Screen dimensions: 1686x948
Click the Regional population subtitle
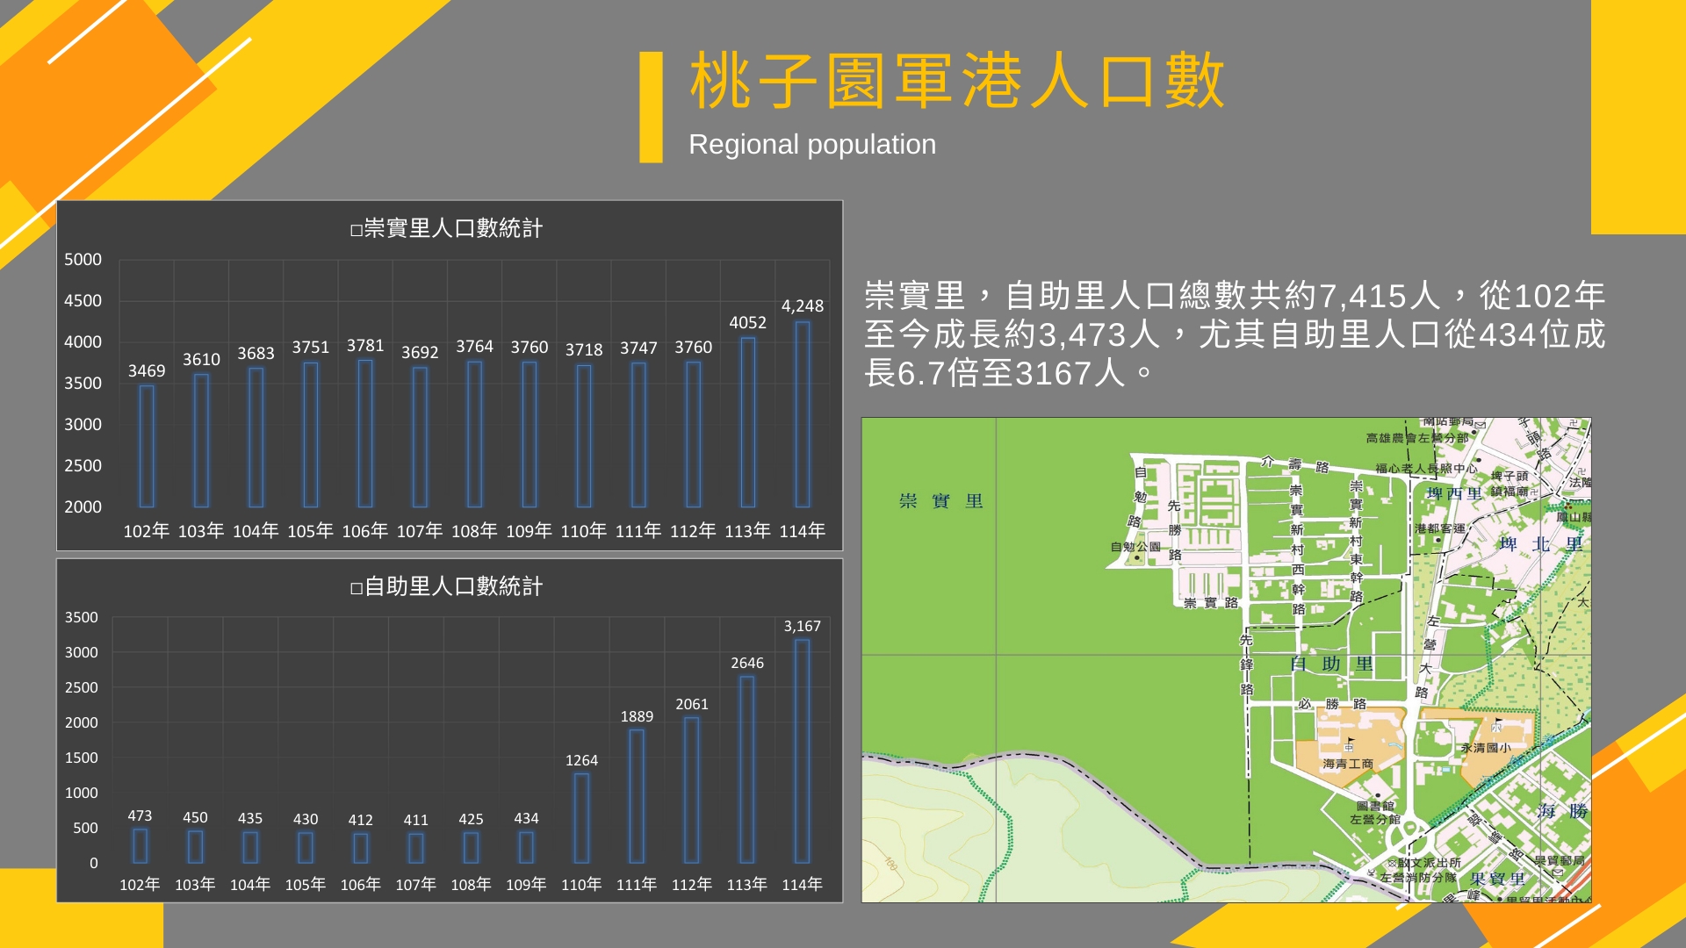(x=811, y=144)
